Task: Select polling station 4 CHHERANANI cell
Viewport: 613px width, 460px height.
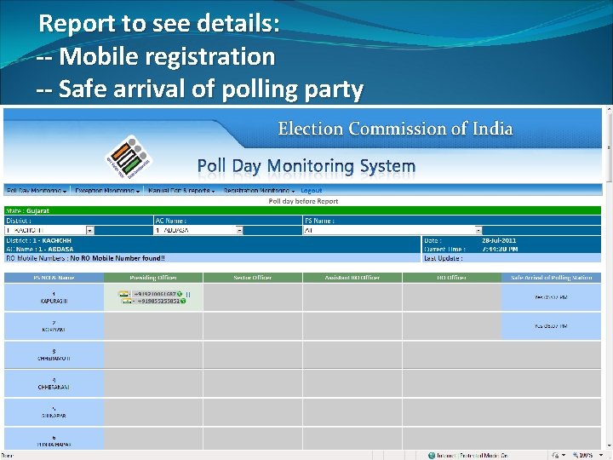Action: coord(54,383)
